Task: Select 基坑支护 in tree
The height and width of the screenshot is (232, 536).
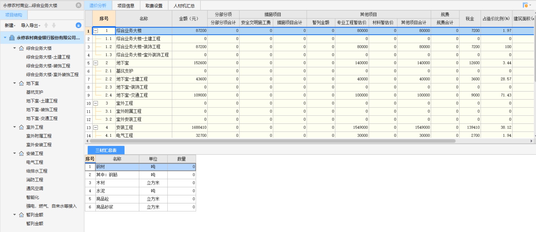Action: 35,92
